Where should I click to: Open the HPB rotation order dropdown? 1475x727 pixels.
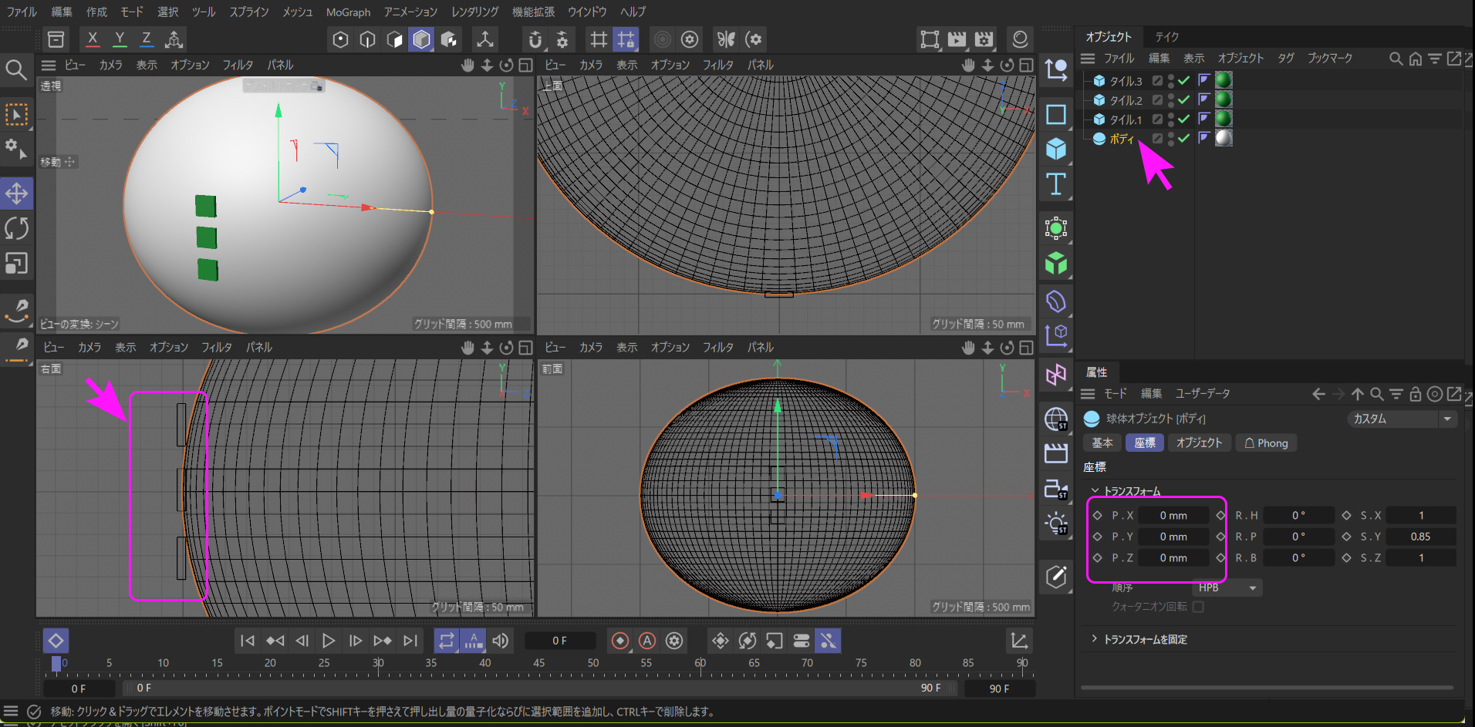click(1227, 587)
